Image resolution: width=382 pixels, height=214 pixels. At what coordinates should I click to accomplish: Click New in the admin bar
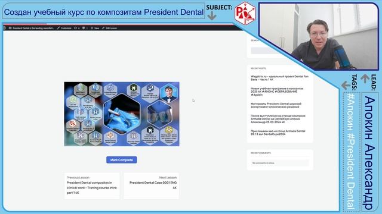tap(95, 28)
